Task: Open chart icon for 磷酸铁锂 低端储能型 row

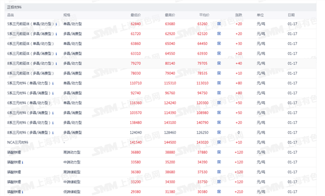Action: pos(219,192)
